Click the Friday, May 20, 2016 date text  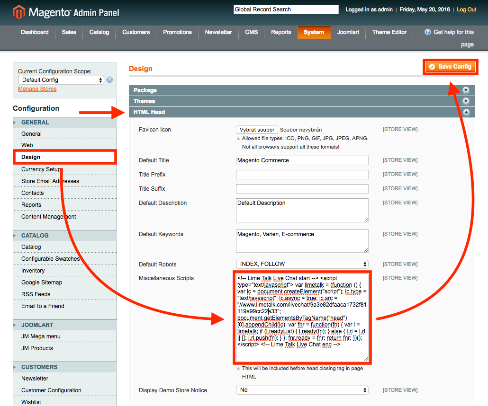click(425, 9)
